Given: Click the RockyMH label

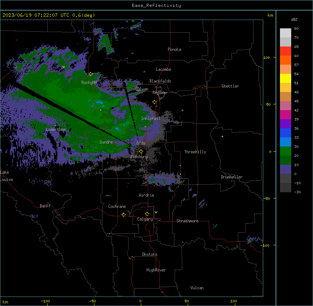Looking at the screenshot, I should point(89,82).
